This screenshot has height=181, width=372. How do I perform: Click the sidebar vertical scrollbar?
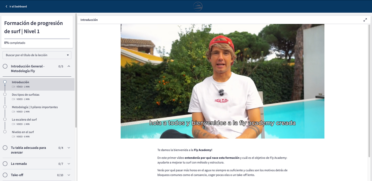[76, 71]
